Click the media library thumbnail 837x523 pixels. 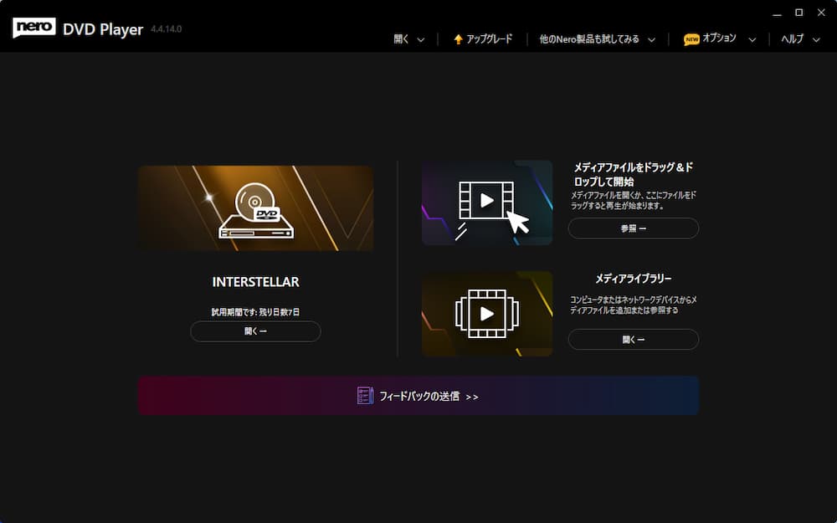[x=487, y=314]
